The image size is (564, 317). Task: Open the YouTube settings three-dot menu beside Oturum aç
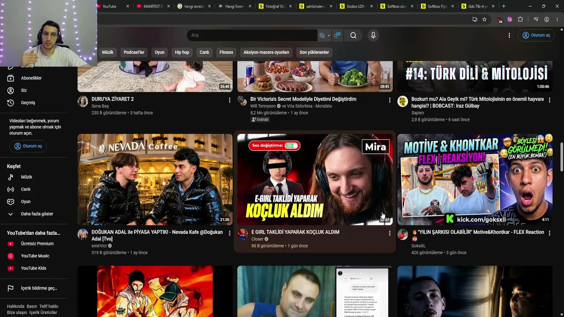(x=509, y=35)
